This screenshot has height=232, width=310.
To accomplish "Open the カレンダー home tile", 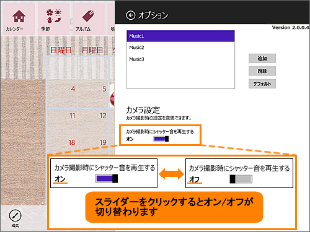I will click(19, 19).
